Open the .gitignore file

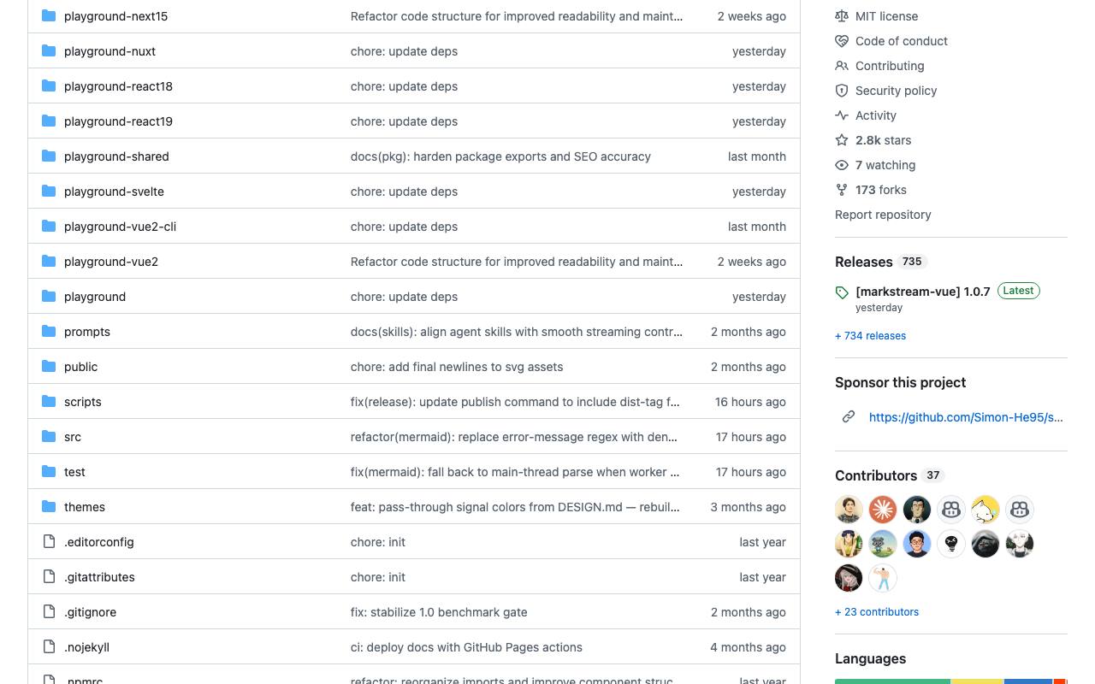[90, 612]
